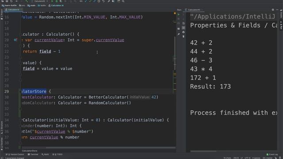Click the editor horizontal scrollbar
This screenshot has width=283, height=159.
111,148
